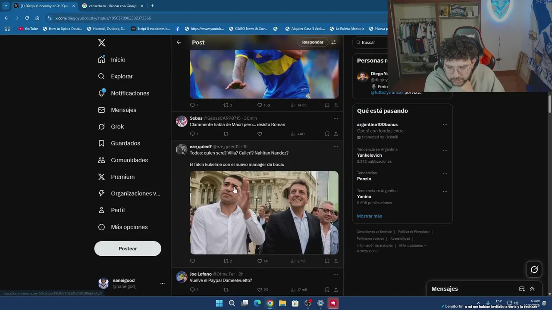Open taskbar search
Image resolution: width=552 pixels, height=310 pixels.
click(x=232, y=303)
